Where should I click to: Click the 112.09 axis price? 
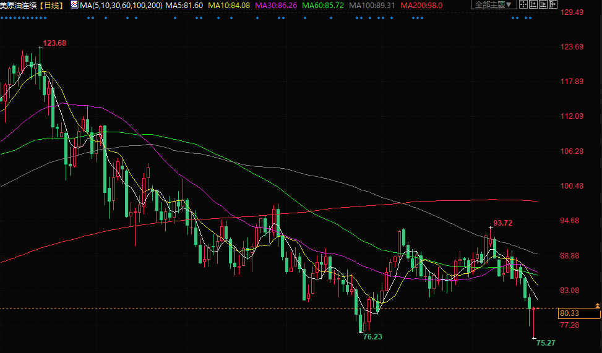click(572, 116)
